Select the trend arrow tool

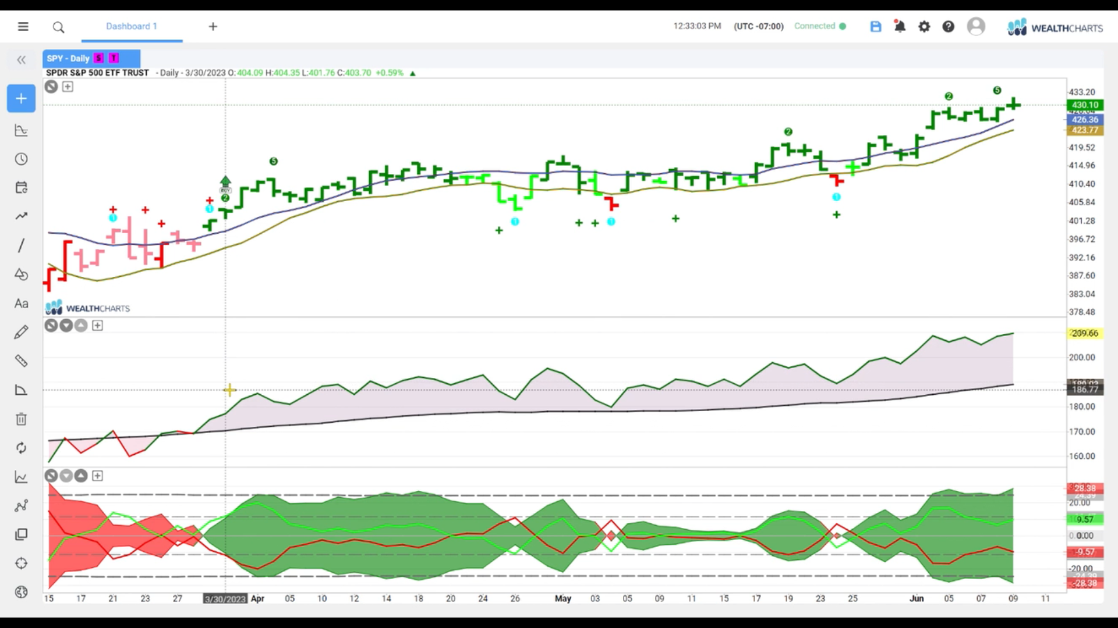pyautogui.click(x=21, y=216)
